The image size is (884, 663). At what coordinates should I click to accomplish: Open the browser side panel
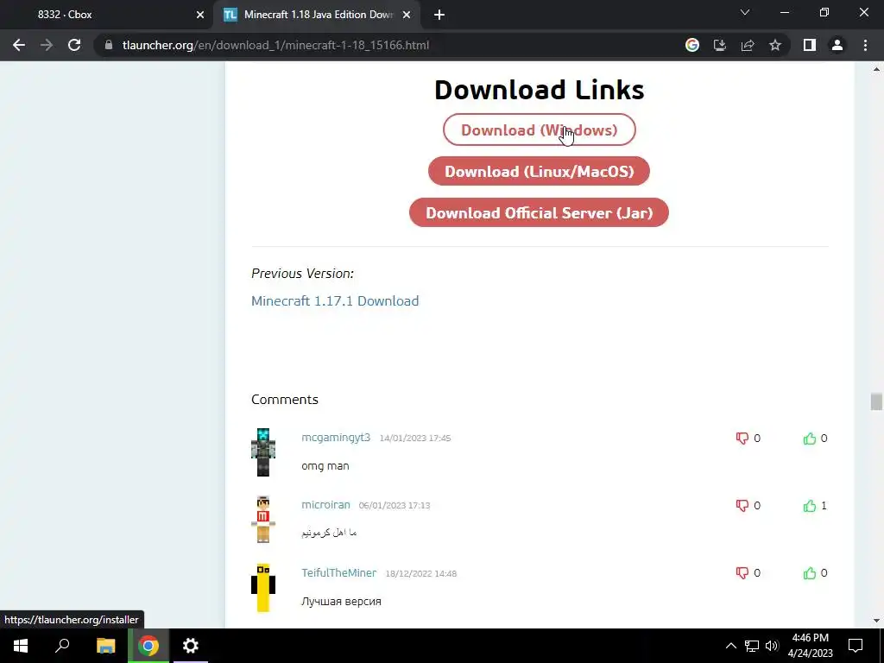(810, 45)
